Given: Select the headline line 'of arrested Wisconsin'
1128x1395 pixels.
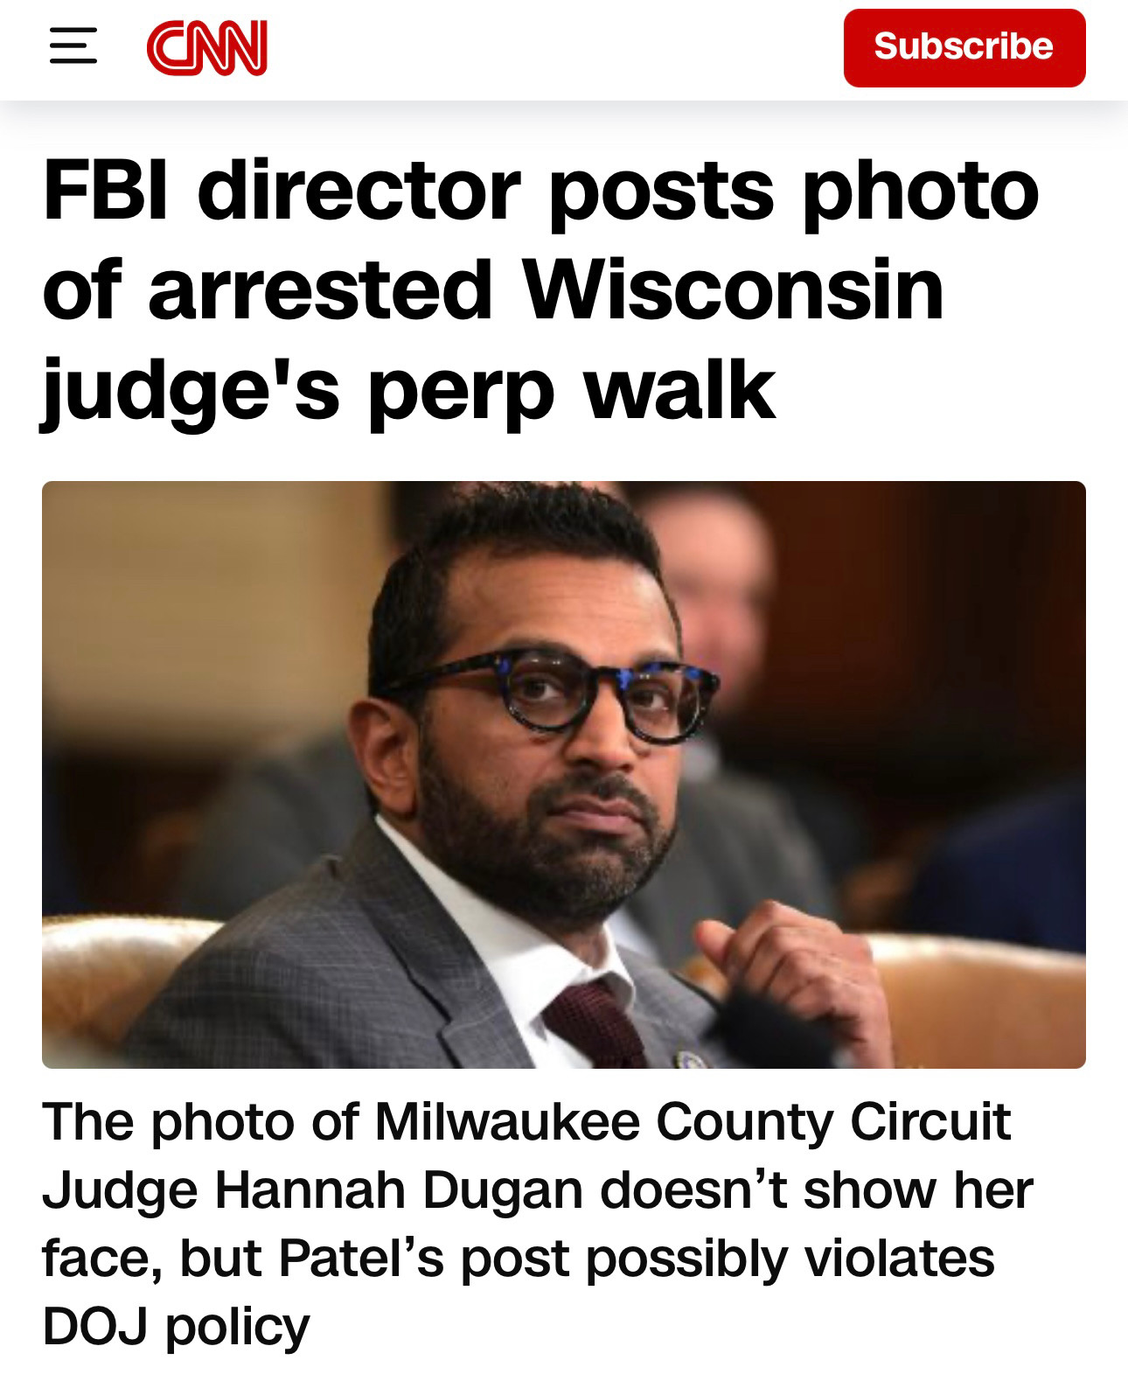Looking at the screenshot, I should coord(493,288).
